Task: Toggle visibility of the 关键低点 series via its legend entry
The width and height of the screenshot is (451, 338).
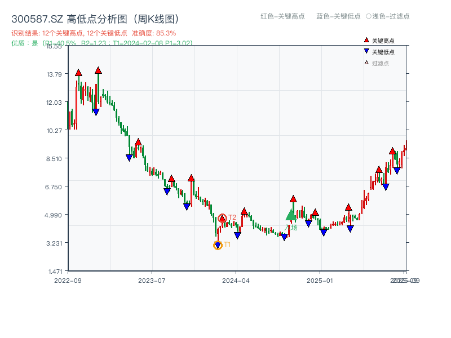Action: 383,52
